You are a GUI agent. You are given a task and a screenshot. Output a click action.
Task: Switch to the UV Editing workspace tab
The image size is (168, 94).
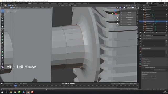coord(47,3)
